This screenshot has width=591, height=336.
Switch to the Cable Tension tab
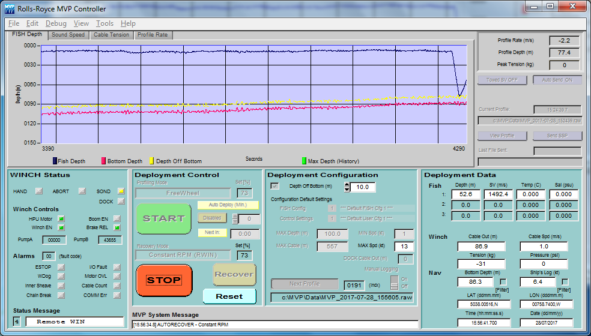pyautogui.click(x=111, y=35)
